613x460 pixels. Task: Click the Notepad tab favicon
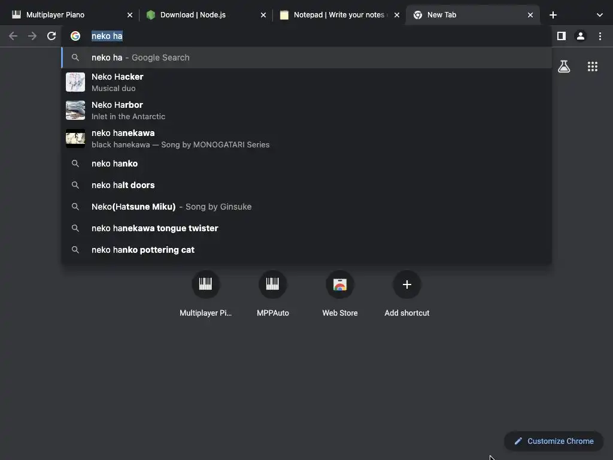[284, 15]
